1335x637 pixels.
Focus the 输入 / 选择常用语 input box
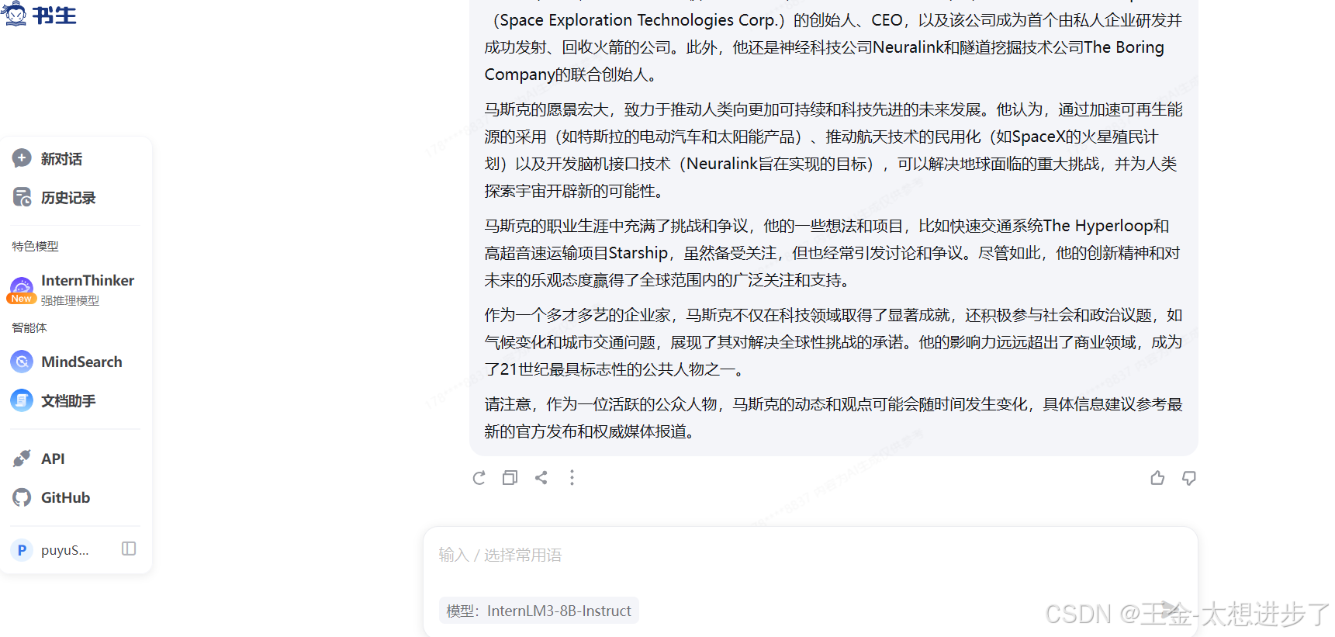pyautogui.click(x=810, y=555)
